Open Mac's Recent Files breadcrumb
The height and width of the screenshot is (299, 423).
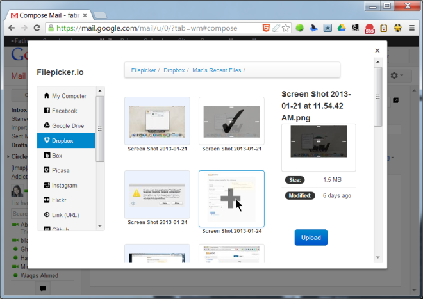coord(217,70)
